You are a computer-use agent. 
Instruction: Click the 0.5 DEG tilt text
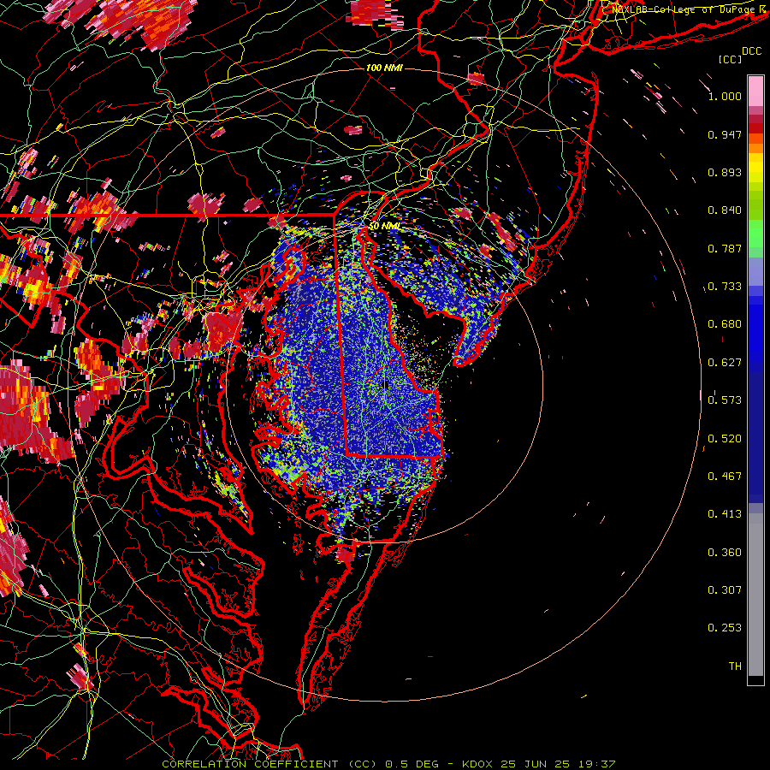click(x=411, y=764)
